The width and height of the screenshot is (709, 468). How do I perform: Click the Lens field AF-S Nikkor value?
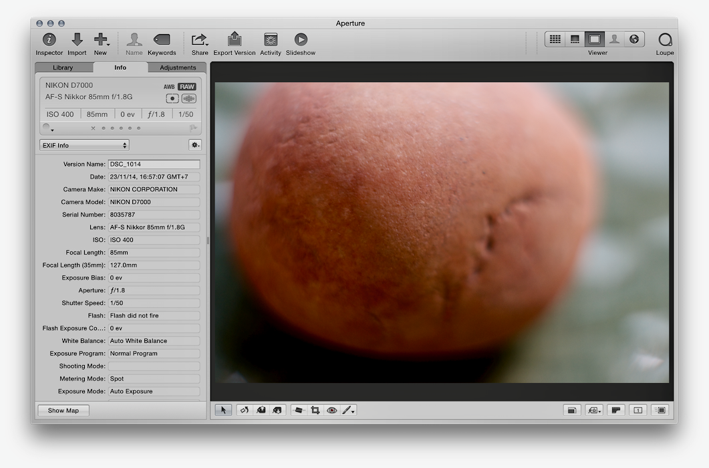(x=154, y=227)
